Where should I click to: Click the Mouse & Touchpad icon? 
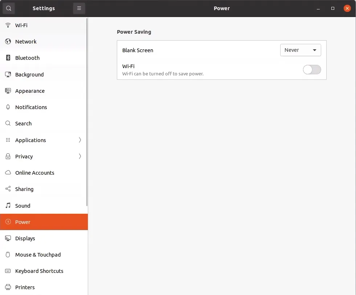point(8,255)
